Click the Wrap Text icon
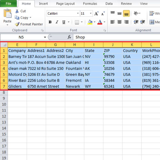 tap(152, 13)
